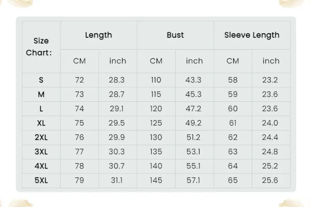
Task: Select the S size row label
Action: (41, 80)
